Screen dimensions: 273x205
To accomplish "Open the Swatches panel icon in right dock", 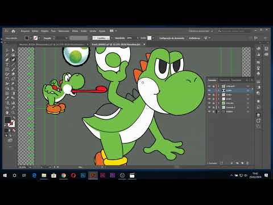I will [x=258, y=62].
